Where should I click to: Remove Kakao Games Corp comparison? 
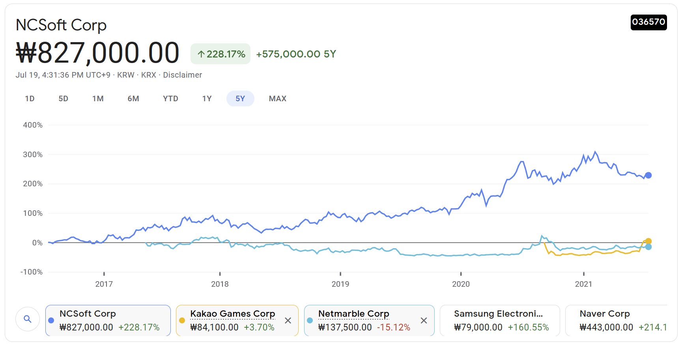tap(288, 321)
